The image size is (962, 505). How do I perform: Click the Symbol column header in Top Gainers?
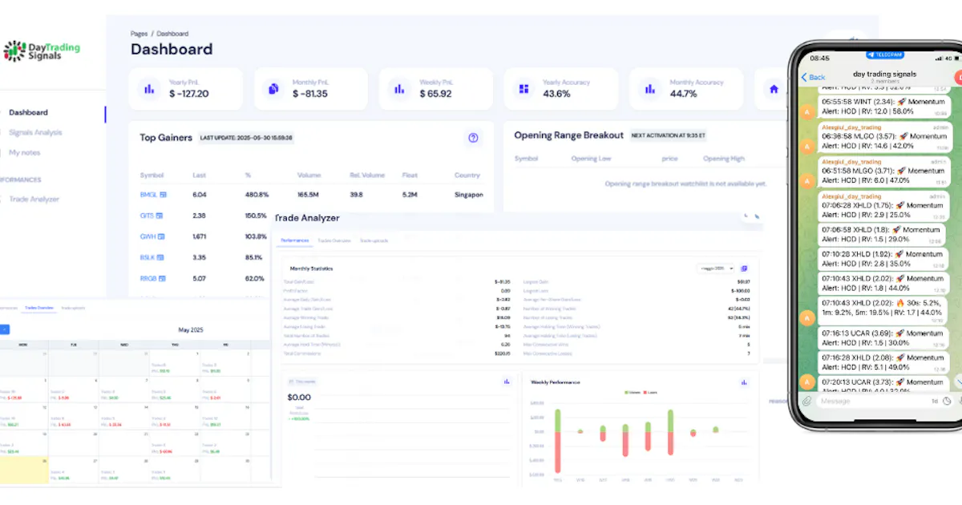click(152, 175)
